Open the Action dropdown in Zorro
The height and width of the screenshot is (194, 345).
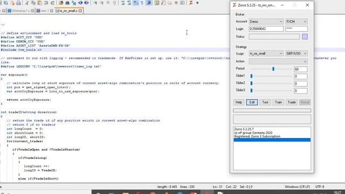point(278,61)
